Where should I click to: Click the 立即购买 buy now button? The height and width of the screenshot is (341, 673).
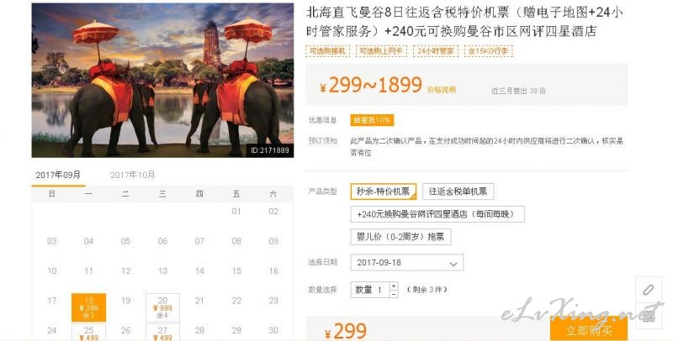(x=588, y=329)
